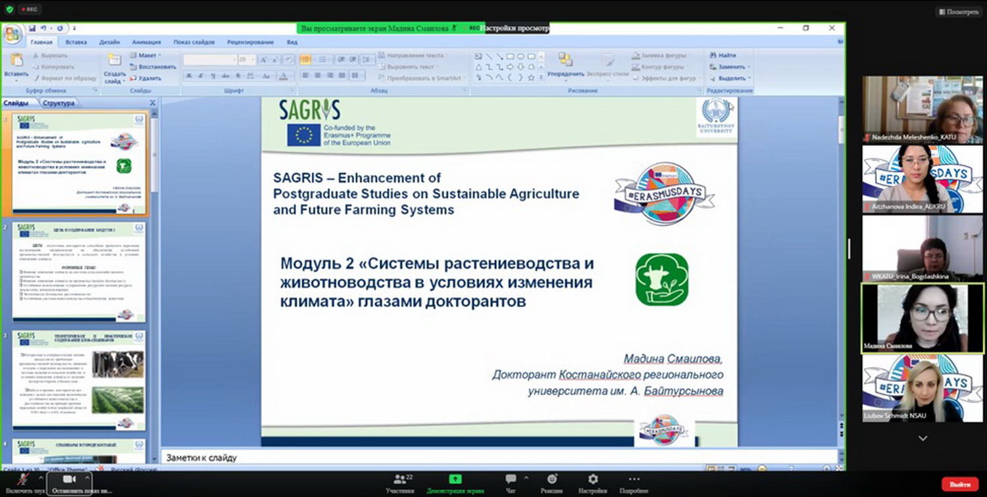Open the Zoom Посмотреть view menu
Screen dimensions: 987x497
(x=958, y=12)
